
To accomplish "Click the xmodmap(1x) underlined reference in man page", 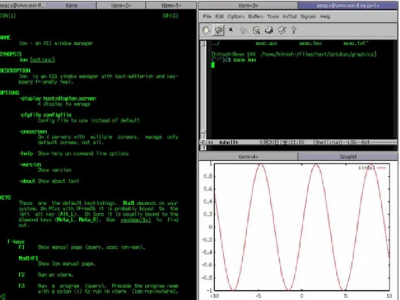I will coord(136,219).
